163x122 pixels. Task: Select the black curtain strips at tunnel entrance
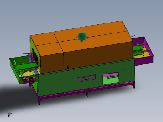point(35,56)
